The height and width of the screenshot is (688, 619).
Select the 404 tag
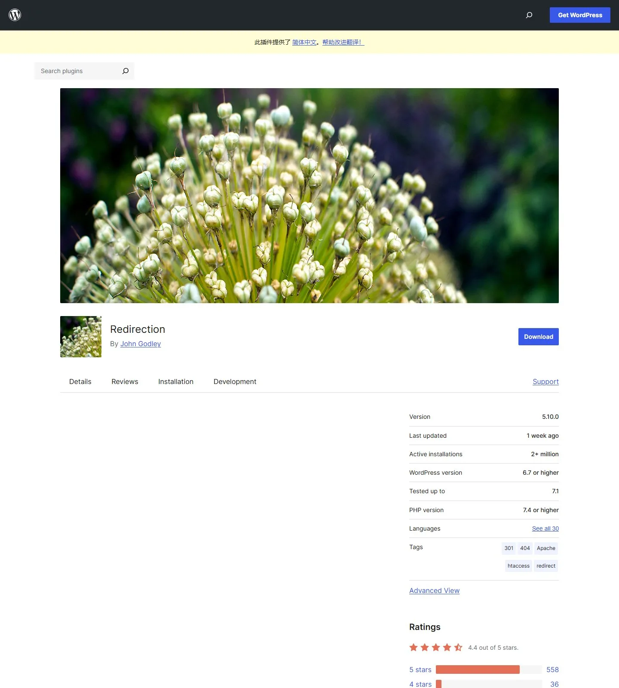point(525,548)
